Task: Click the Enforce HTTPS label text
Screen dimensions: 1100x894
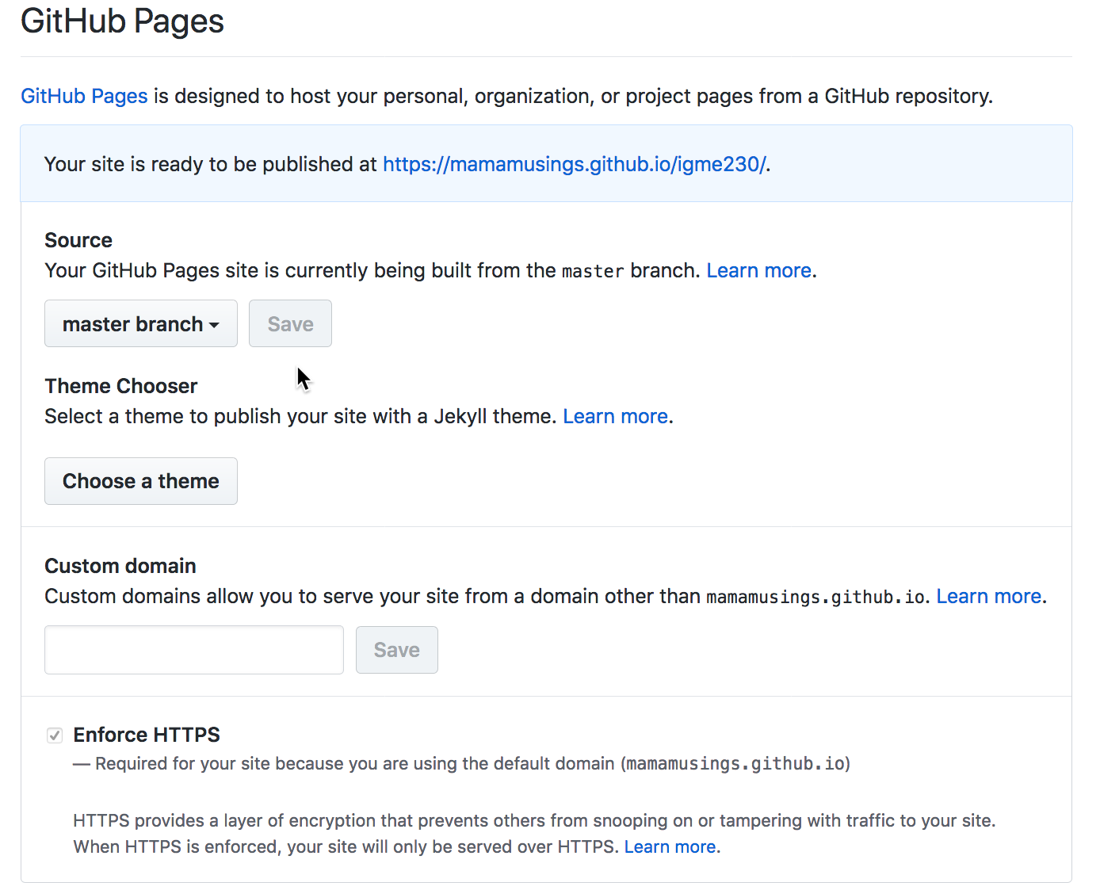Action: point(147,735)
